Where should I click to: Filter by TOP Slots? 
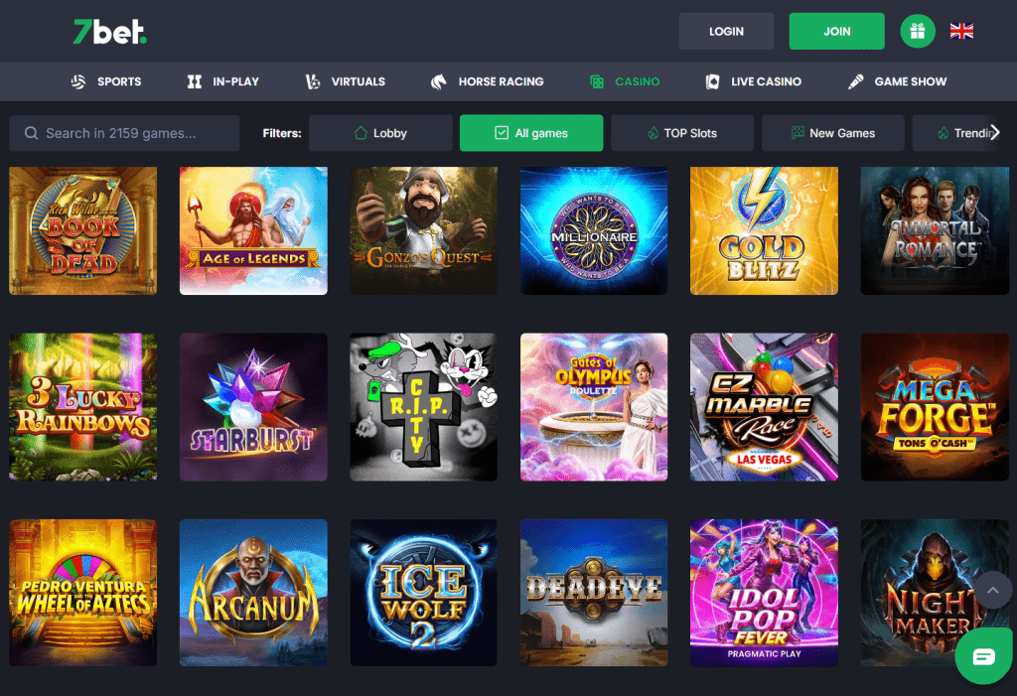(682, 133)
